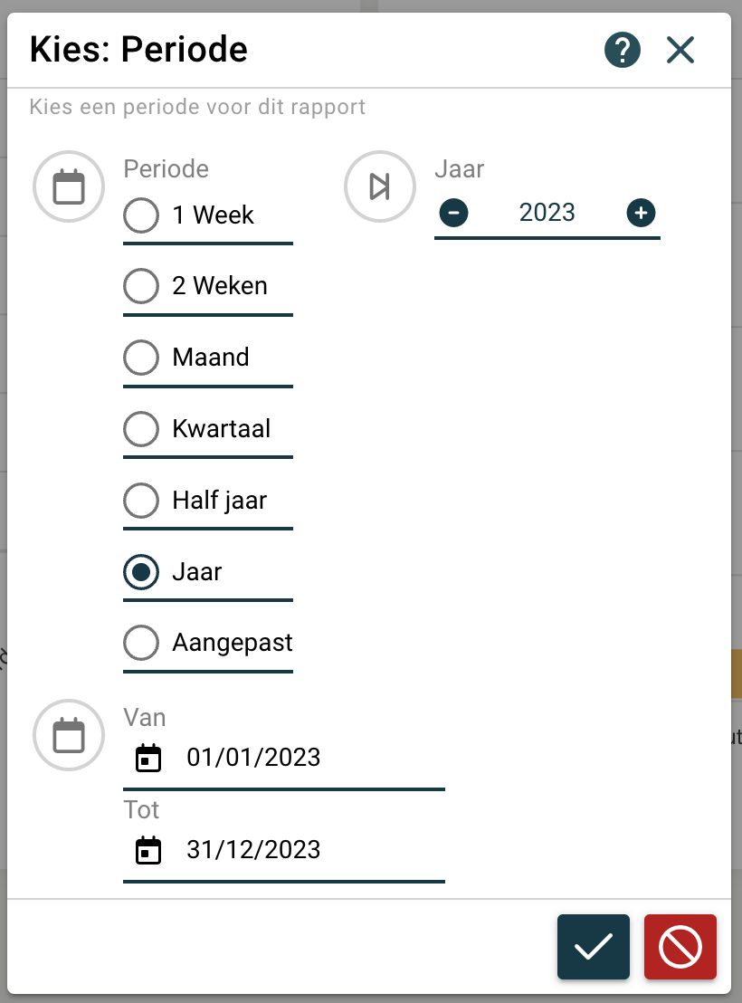Open the help question mark icon
The width and height of the screenshot is (742, 1003).
[x=623, y=50]
